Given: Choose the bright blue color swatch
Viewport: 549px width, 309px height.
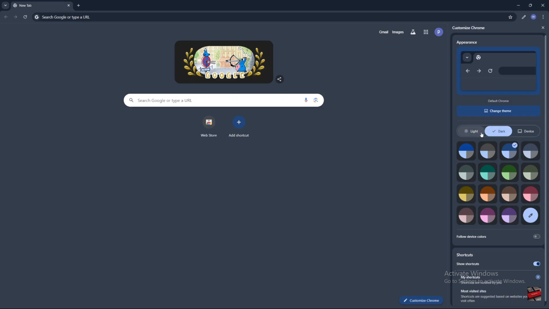Looking at the screenshot, I should (466, 151).
